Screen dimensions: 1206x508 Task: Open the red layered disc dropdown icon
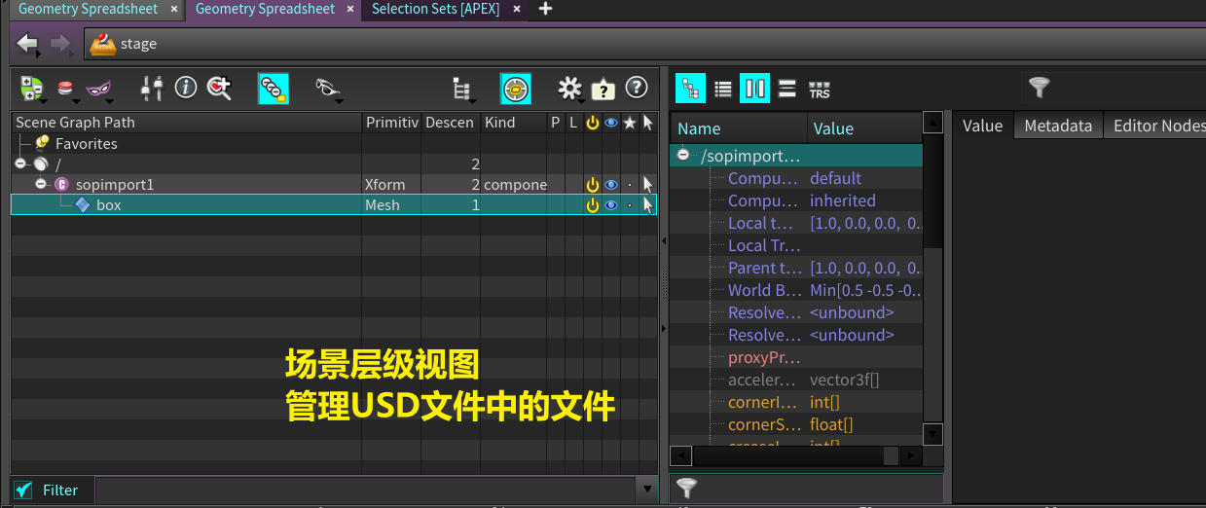[x=67, y=90]
